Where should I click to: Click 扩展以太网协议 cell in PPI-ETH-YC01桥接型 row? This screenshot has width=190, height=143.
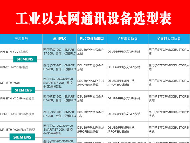click(169, 67)
